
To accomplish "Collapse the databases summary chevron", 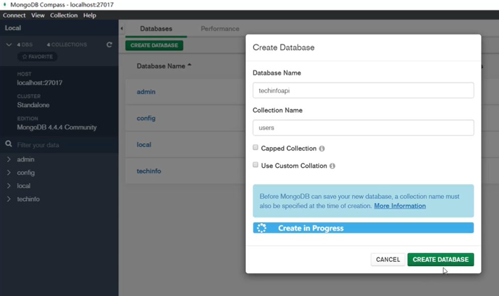I will click(9, 45).
